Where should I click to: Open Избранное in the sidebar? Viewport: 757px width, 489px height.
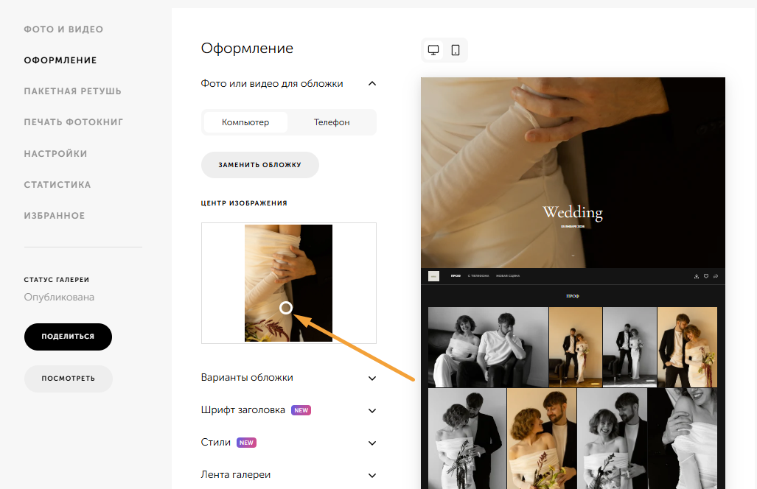pyautogui.click(x=55, y=216)
